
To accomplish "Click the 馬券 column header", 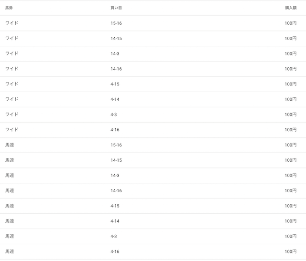I will (9, 8).
